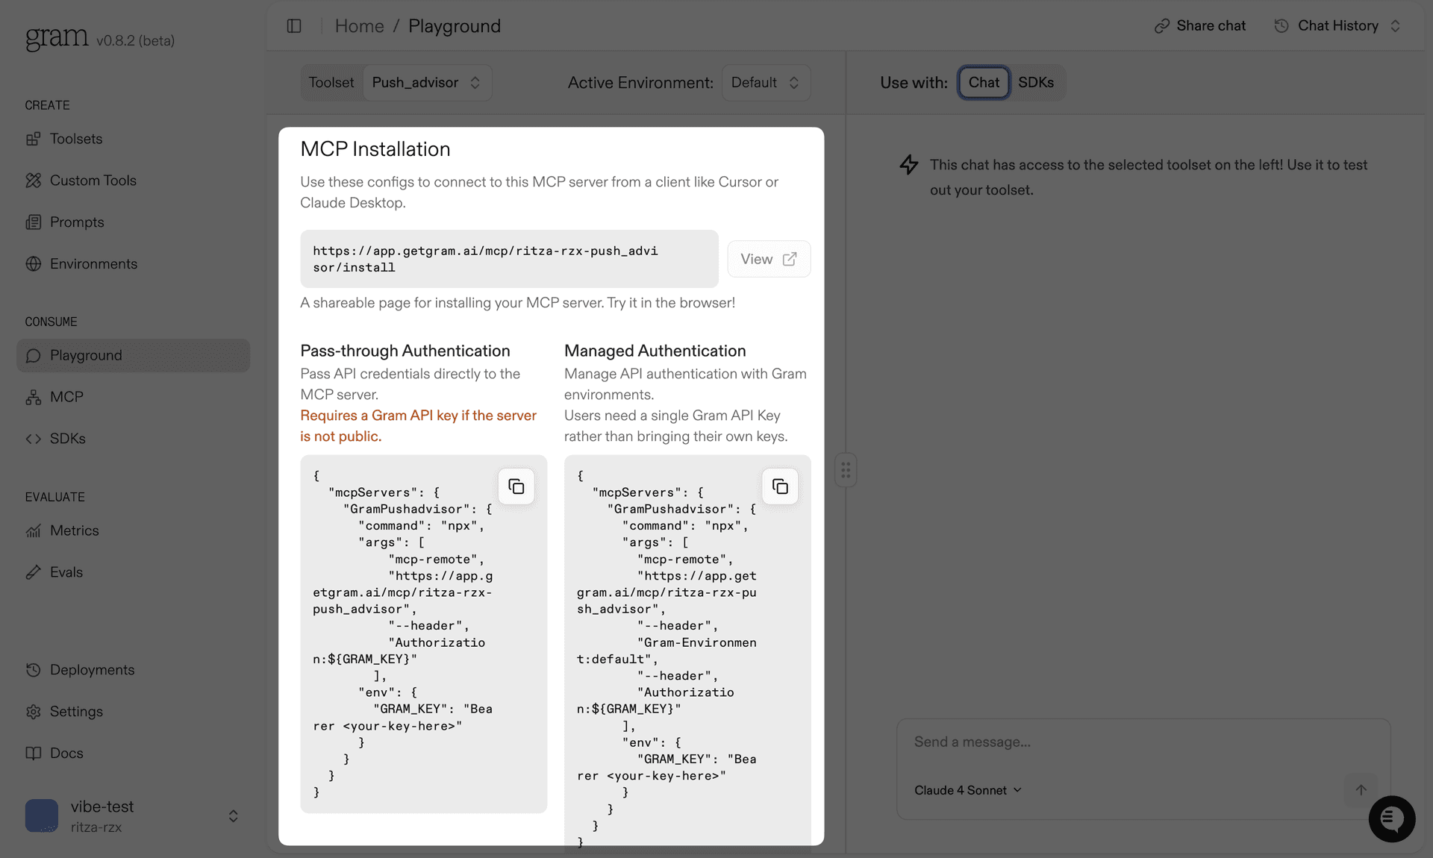Open the Prompts section
This screenshot has height=858, width=1433.
point(76,222)
